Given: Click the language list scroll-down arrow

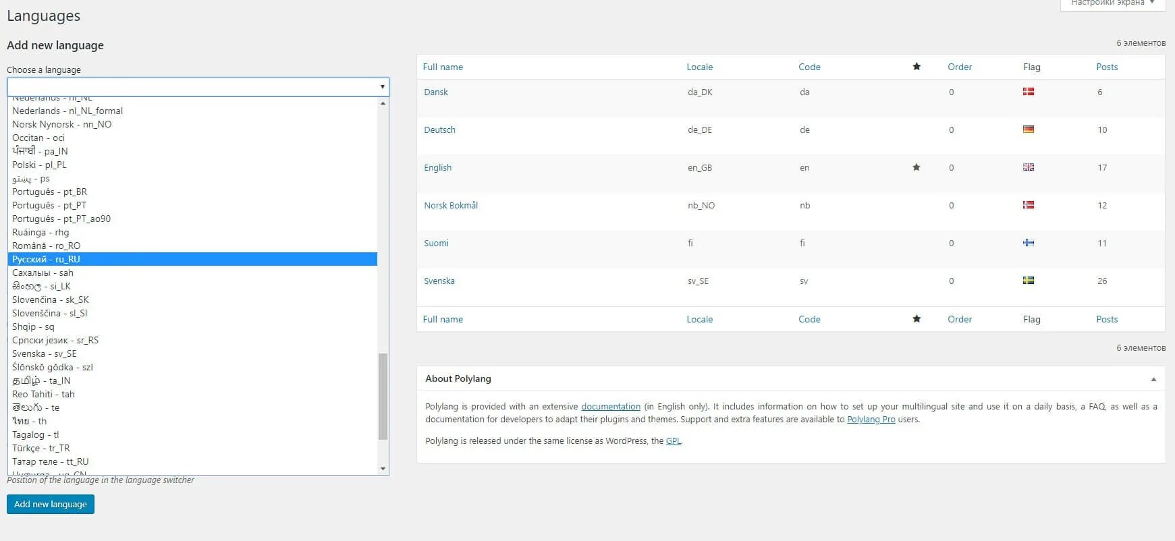Looking at the screenshot, I should pyautogui.click(x=383, y=468).
